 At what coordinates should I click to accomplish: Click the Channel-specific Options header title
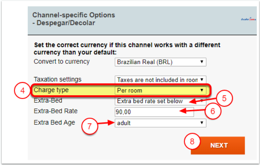74,19
